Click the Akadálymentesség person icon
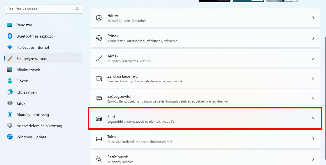This screenshot has height=165, width=326. tap(10, 115)
